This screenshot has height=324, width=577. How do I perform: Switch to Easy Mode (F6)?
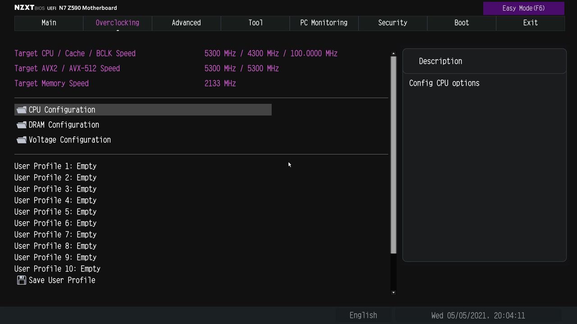pos(524,8)
